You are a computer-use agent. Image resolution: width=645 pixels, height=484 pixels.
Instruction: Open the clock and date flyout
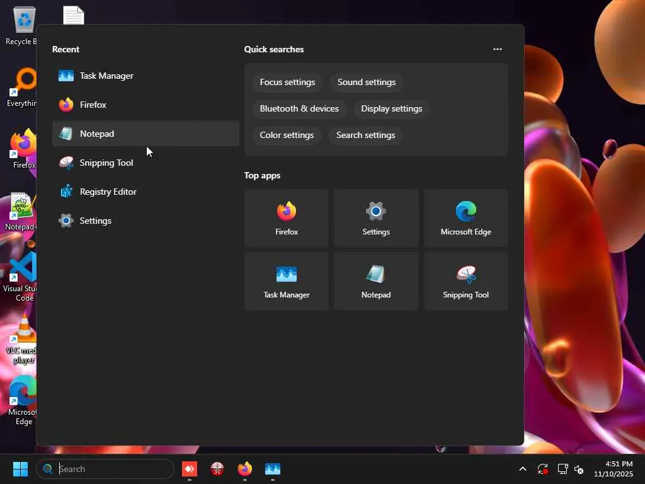click(614, 469)
